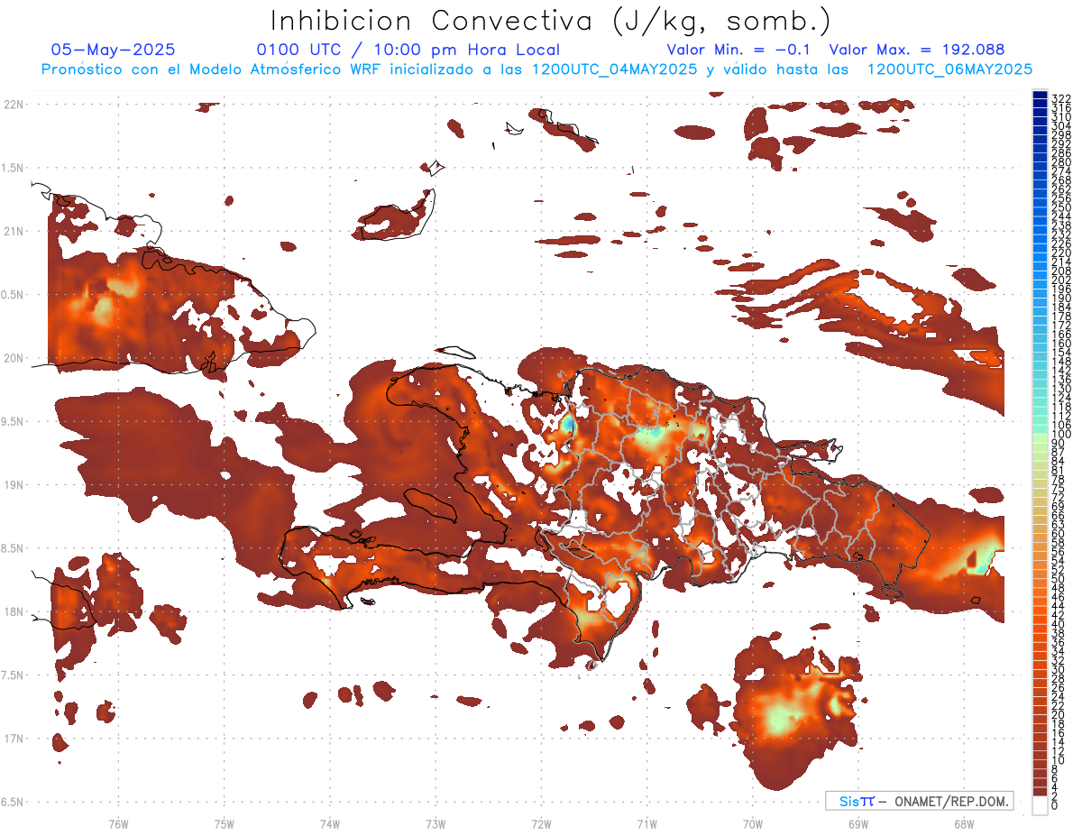Image resolution: width=1082 pixels, height=836 pixels.
Task: Click the "9.5N" latitude label
Action: coord(13,421)
